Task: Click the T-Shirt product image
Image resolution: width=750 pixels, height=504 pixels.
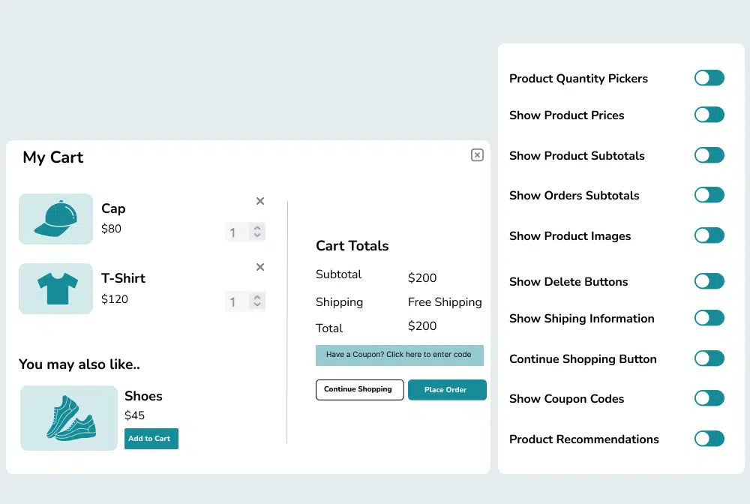Action: tap(55, 289)
